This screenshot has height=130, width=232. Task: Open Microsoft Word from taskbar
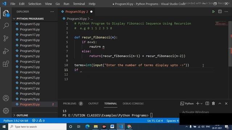tap(112, 127)
